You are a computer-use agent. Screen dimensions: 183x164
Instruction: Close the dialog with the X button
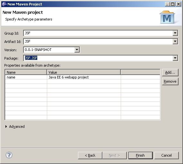pos(179,4)
